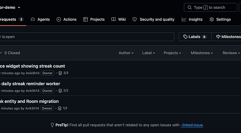The width and height of the screenshot is (241, 133).
Task: Open the Insights tab
Action: point(192,19)
